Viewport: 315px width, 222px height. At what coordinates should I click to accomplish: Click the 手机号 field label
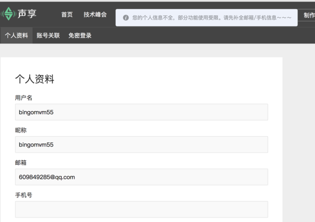24,195
